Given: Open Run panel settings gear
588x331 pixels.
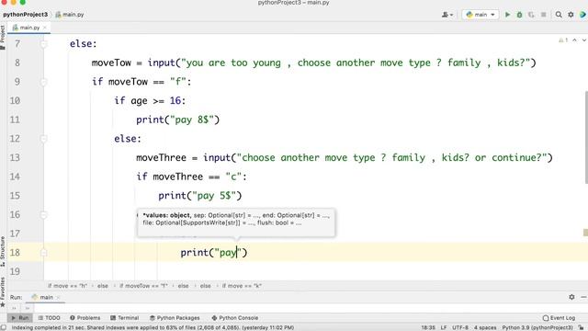Looking at the screenshot, I should coord(571,297).
